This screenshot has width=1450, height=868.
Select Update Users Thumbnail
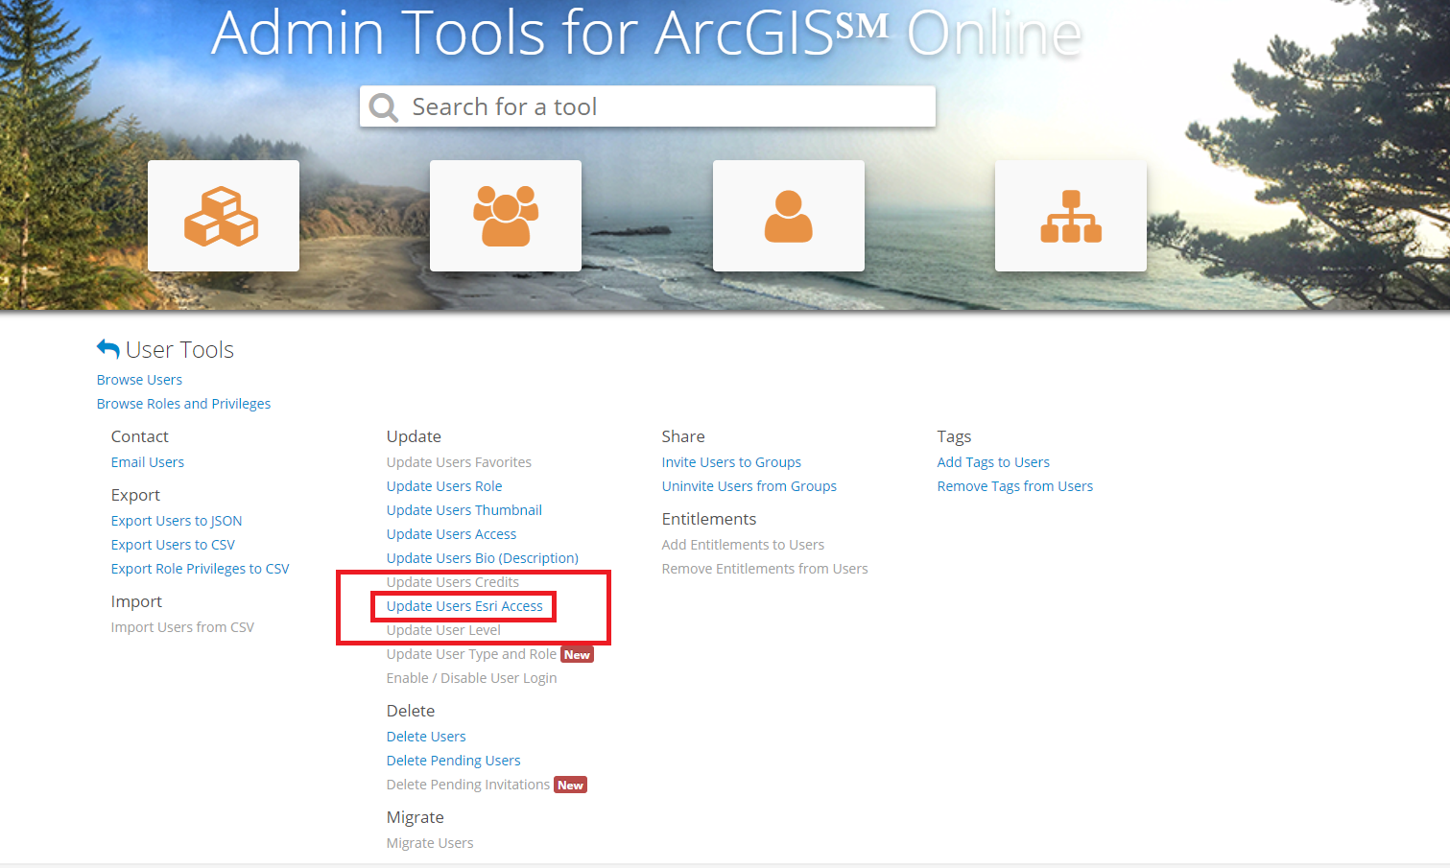[464, 510]
